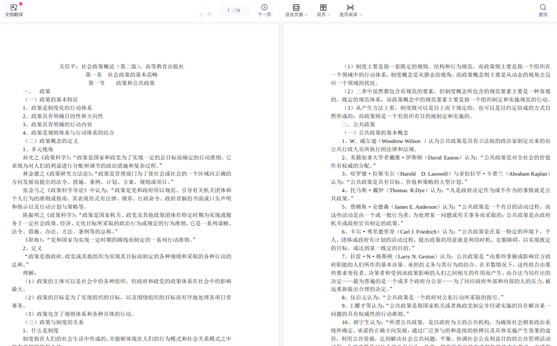Expand the chevron next to 连页阅读
This screenshot has width=557, height=346.
[x=361, y=15]
